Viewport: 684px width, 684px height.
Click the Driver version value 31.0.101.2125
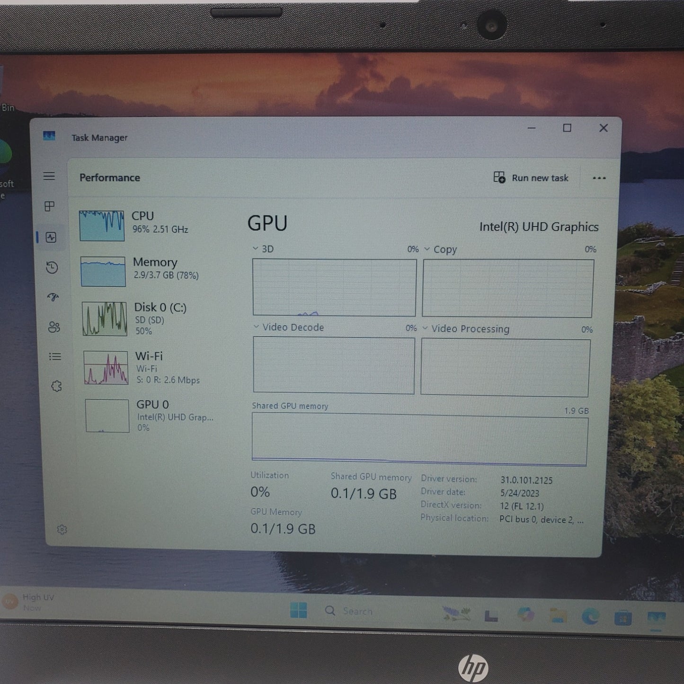[x=526, y=480]
